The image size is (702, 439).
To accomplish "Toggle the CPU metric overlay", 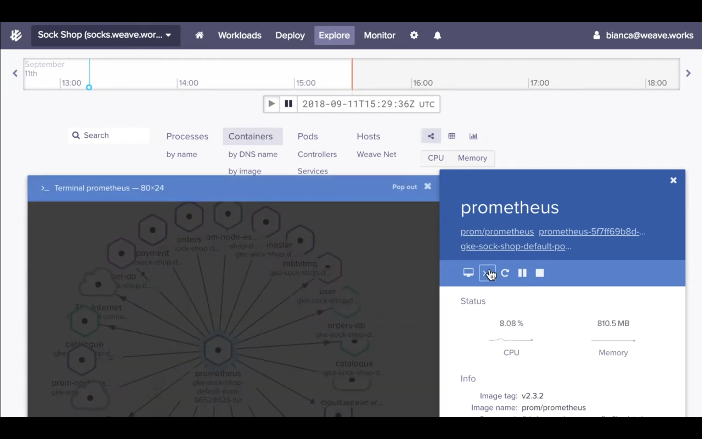I will click(436, 158).
